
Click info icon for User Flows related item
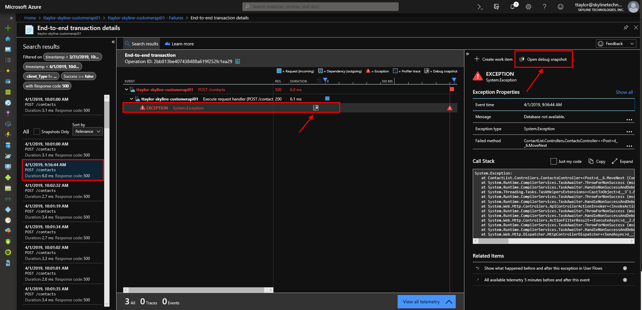point(625,268)
